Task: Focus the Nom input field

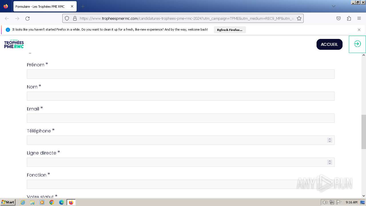Action: point(180,96)
